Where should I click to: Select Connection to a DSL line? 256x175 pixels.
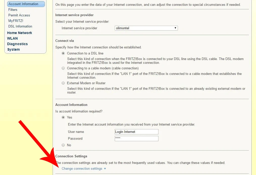click(x=63, y=53)
